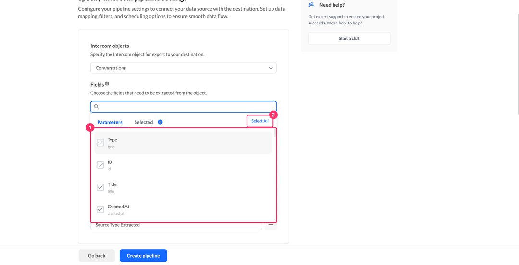Click the 'Need help?' heading text

[332, 5]
